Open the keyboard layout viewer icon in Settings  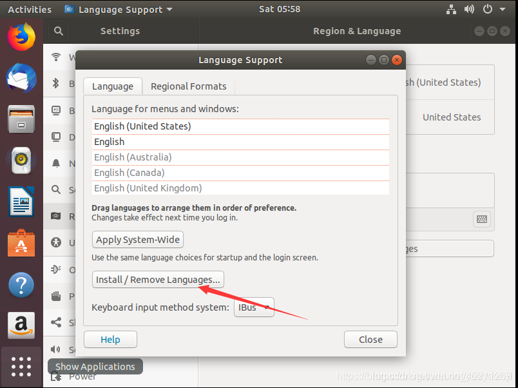(x=482, y=218)
